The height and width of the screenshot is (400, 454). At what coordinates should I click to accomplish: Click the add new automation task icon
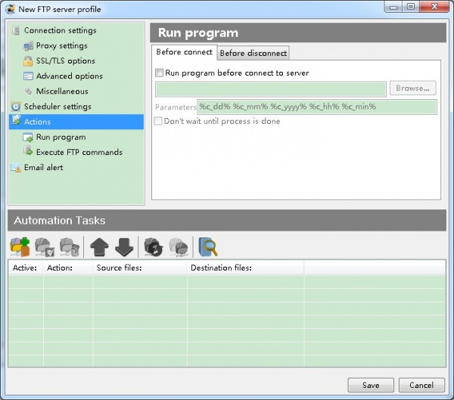click(20, 247)
